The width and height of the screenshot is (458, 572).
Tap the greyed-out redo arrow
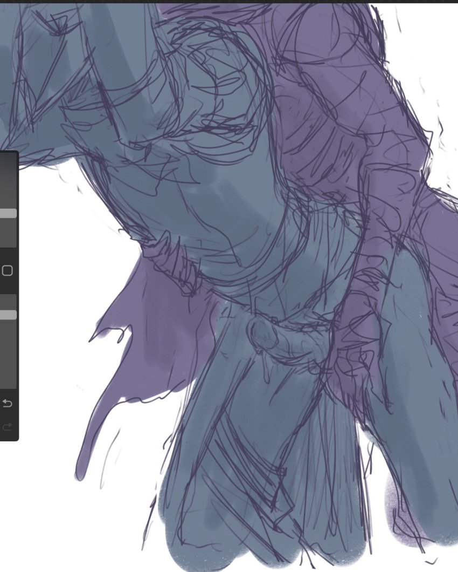(x=7, y=427)
